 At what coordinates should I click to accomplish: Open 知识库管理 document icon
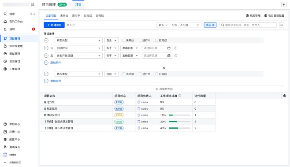pyautogui.click(x=5, y=46)
